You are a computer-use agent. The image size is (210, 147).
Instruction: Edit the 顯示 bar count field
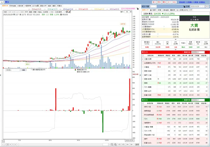[127, 12]
